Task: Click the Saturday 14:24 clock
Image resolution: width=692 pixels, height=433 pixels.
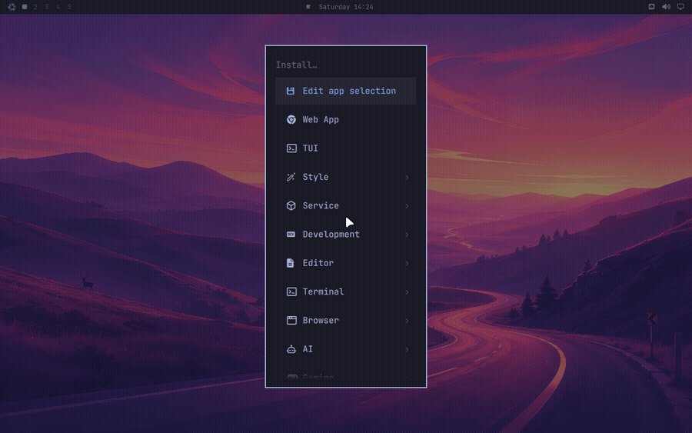Action: click(x=346, y=7)
